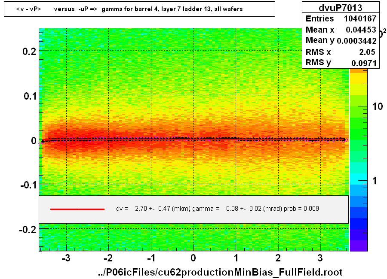This screenshot has height=279, width=387.
Task: Click the x-axis label 2
Action: click(278, 258)
